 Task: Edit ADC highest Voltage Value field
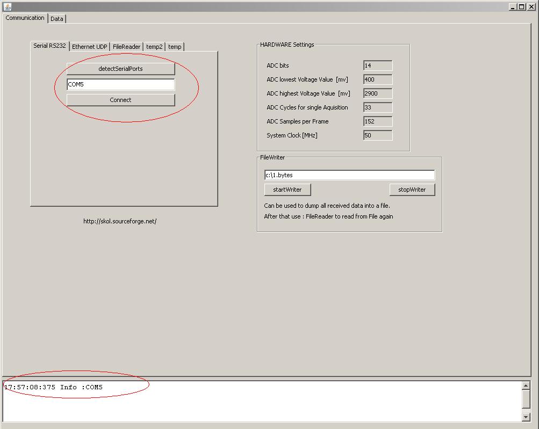(x=378, y=93)
